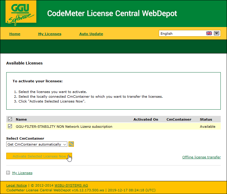Screen dimensions: 227x194
Task: Select the GGU-FILTER-STABILITY license row name
Action: coord(64,127)
